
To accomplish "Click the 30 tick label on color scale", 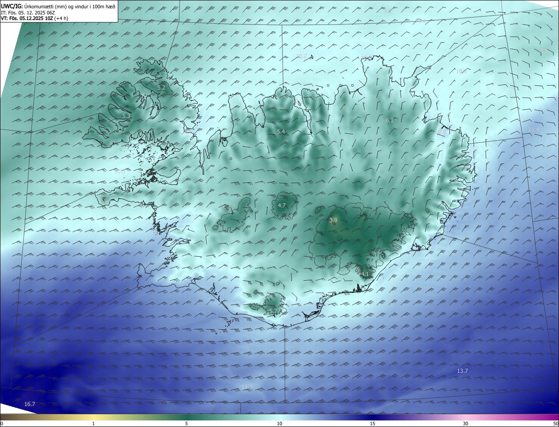I will click(x=466, y=424).
